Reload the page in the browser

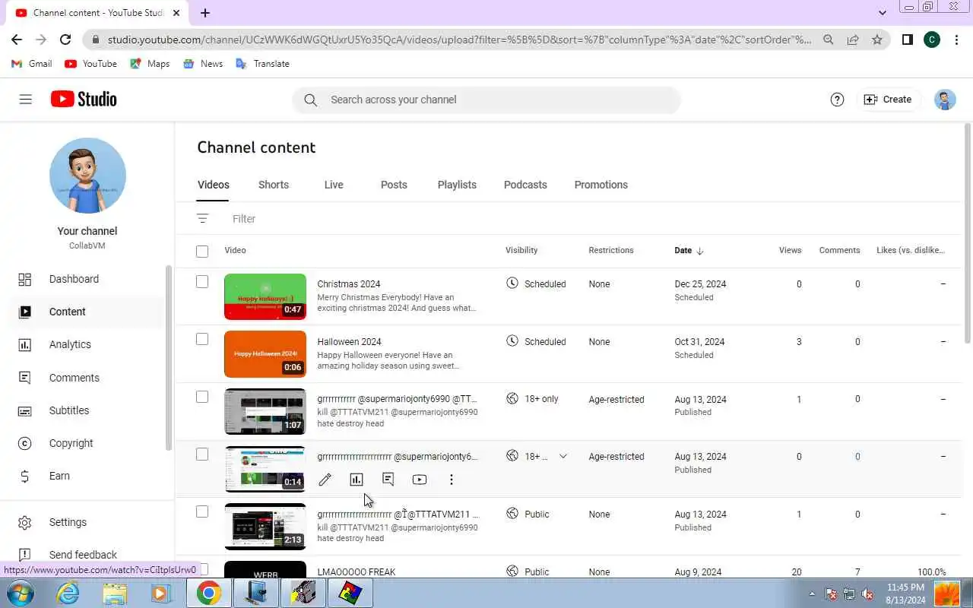click(65, 40)
